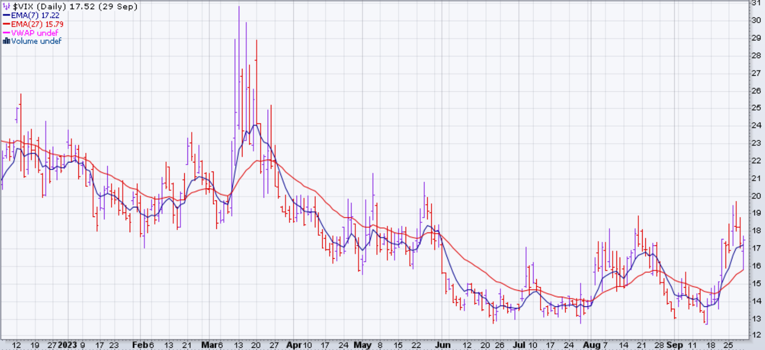
Task: Click the 13 value on price axis
Action: pos(756,318)
